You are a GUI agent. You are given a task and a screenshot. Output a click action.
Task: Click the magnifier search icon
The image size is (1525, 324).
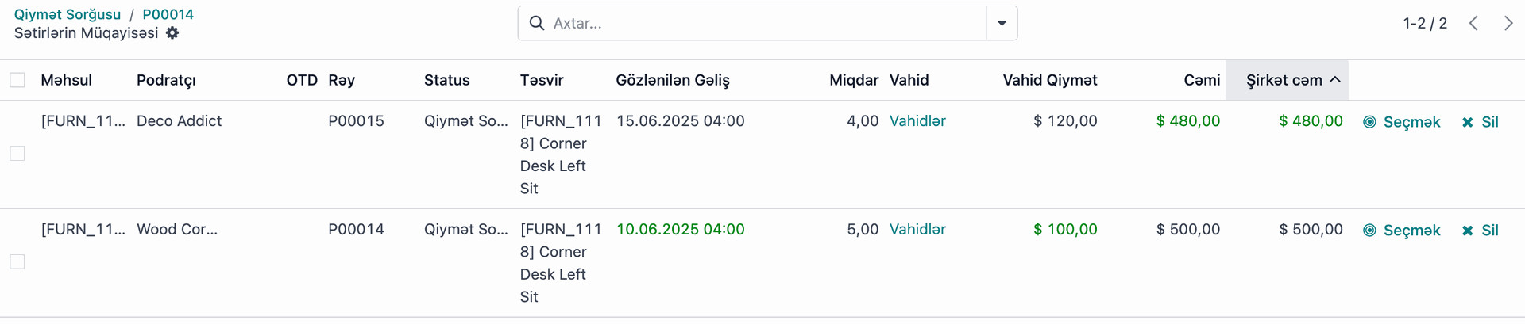tap(537, 23)
